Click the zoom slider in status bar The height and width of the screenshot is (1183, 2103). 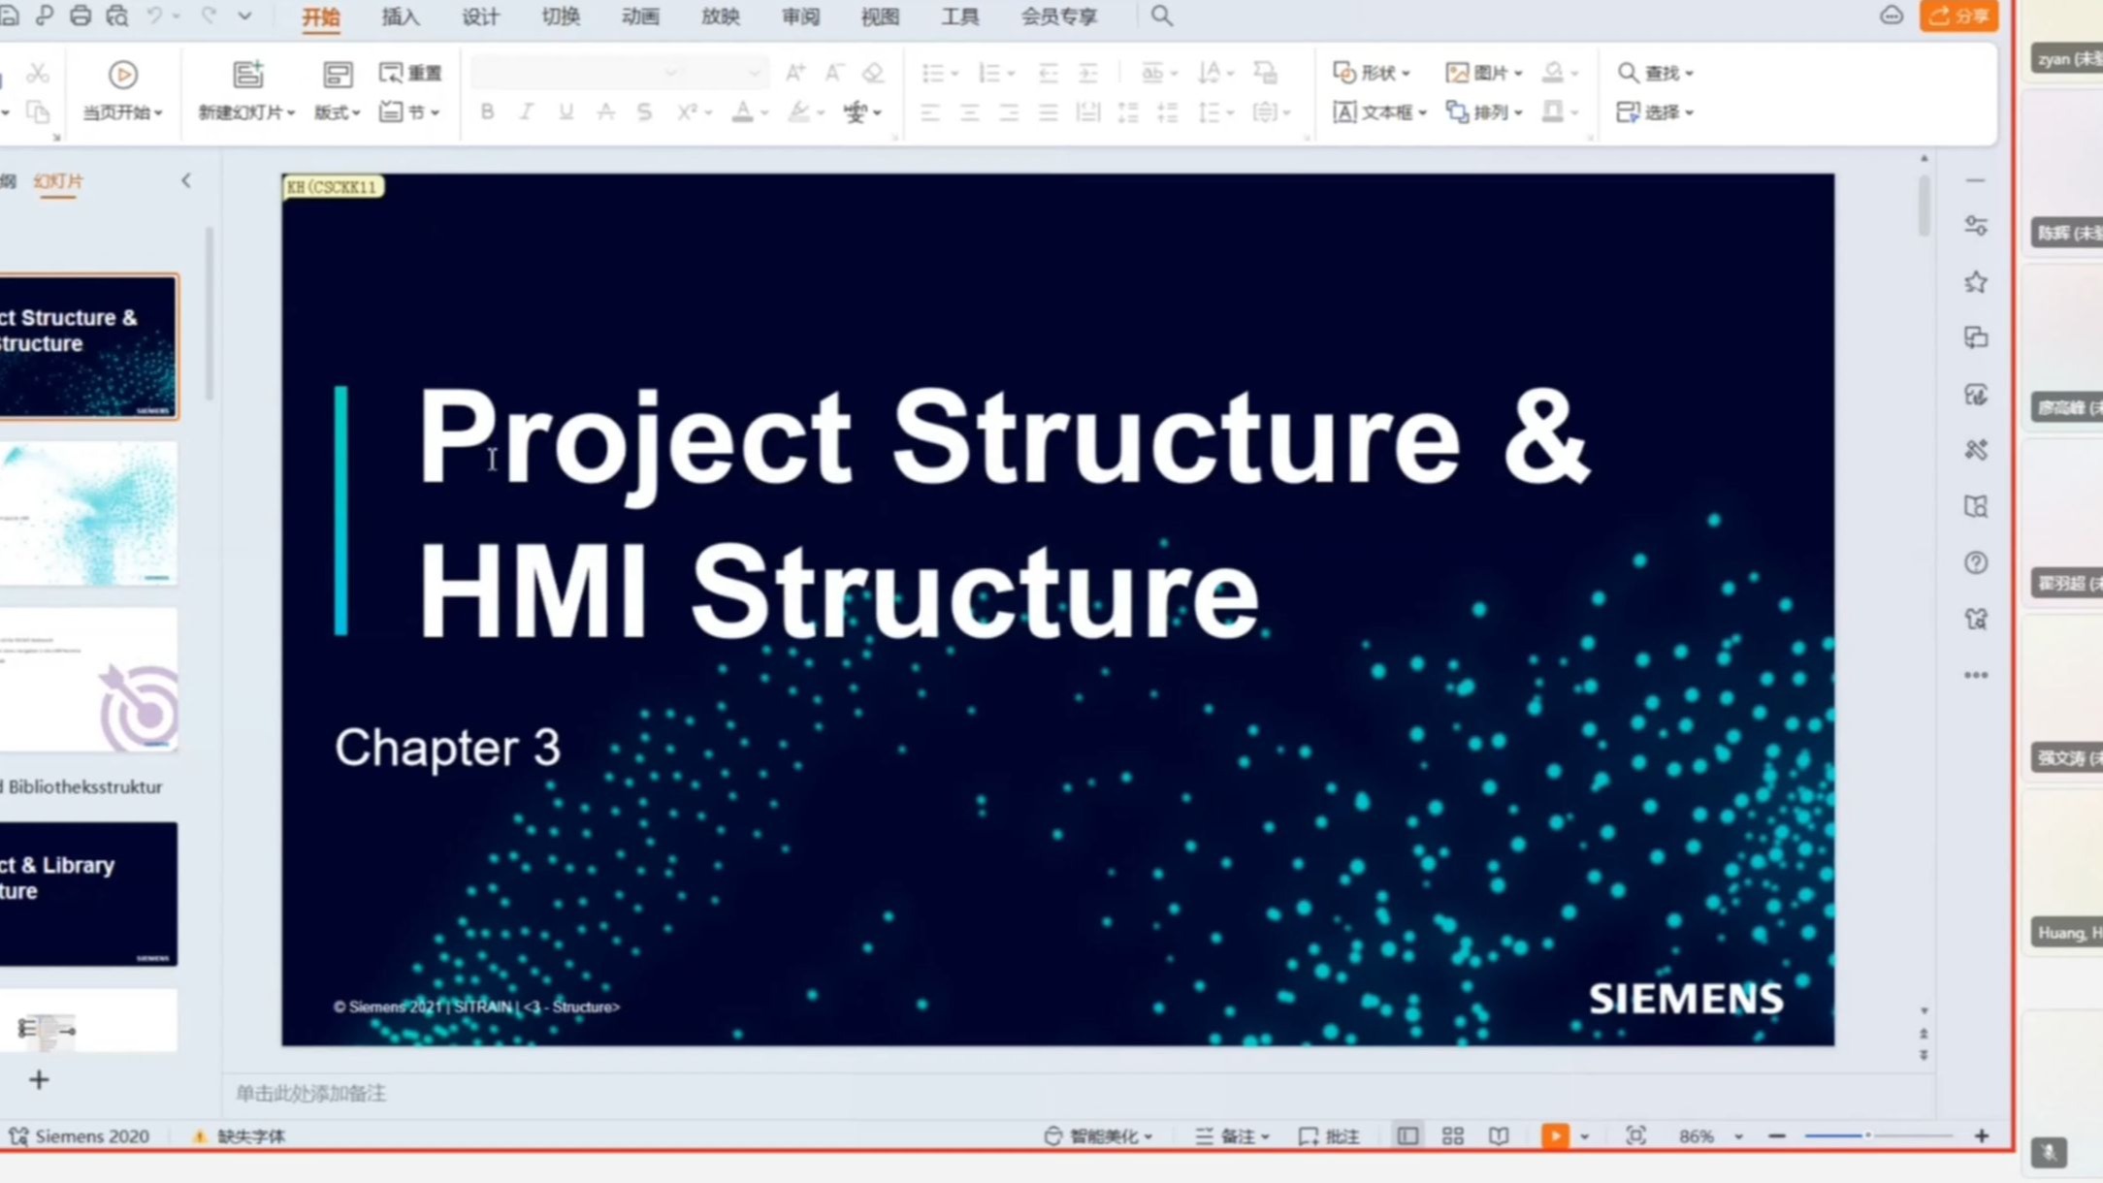pos(1867,1135)
